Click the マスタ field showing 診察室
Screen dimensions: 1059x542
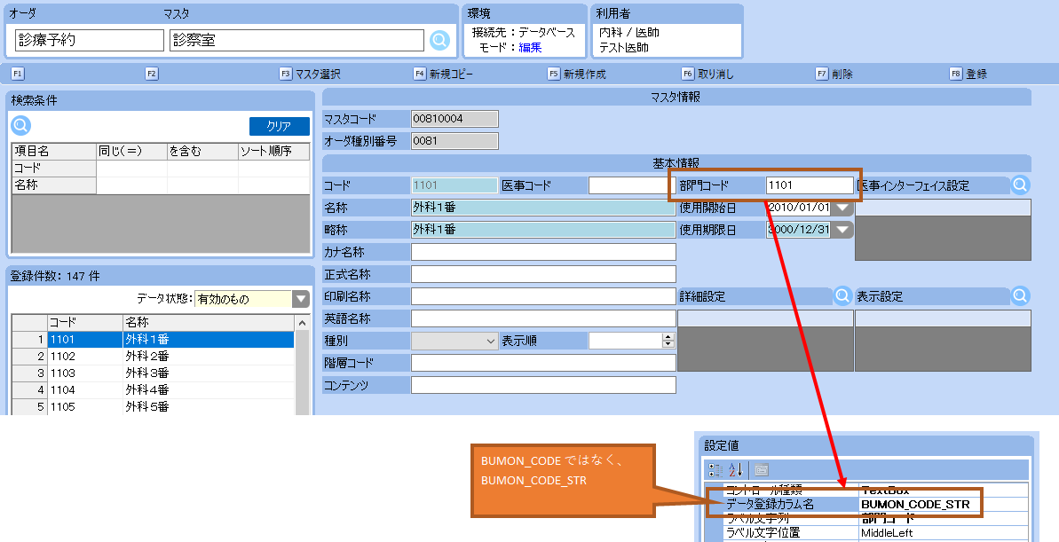[296, 40]
